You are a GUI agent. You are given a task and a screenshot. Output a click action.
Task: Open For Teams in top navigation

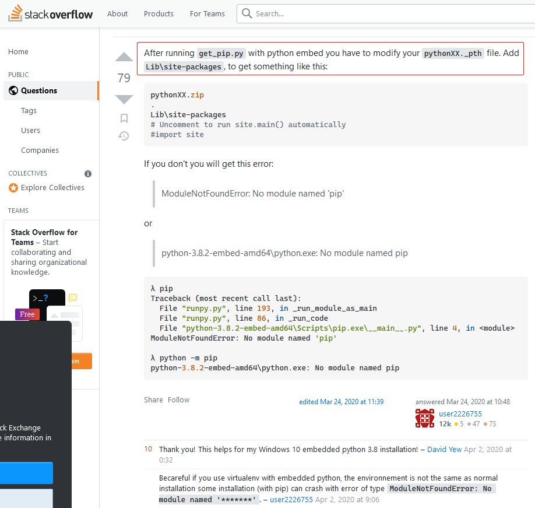[207, 14]
